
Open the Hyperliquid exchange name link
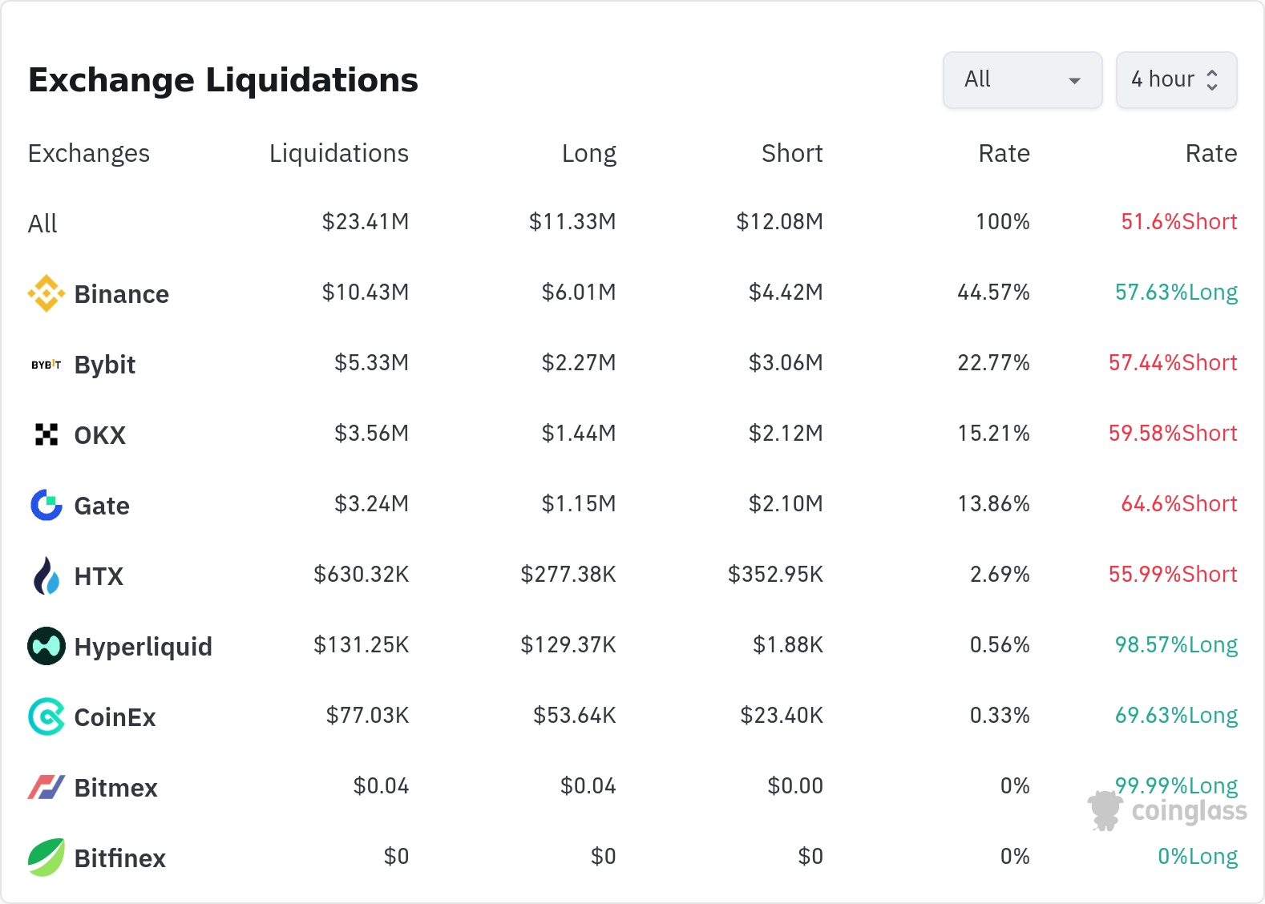click(x=143, y=647)
